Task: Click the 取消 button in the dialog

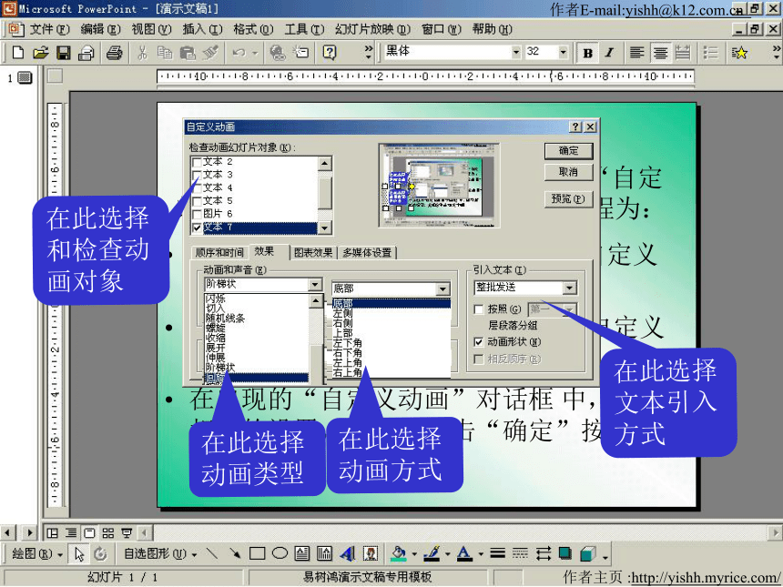Action: (x=569, y=172)
